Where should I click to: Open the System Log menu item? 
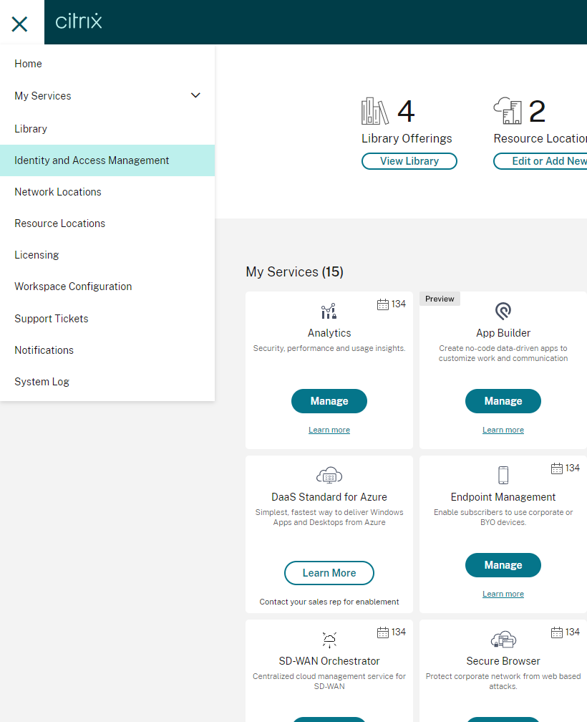(42, 382)
